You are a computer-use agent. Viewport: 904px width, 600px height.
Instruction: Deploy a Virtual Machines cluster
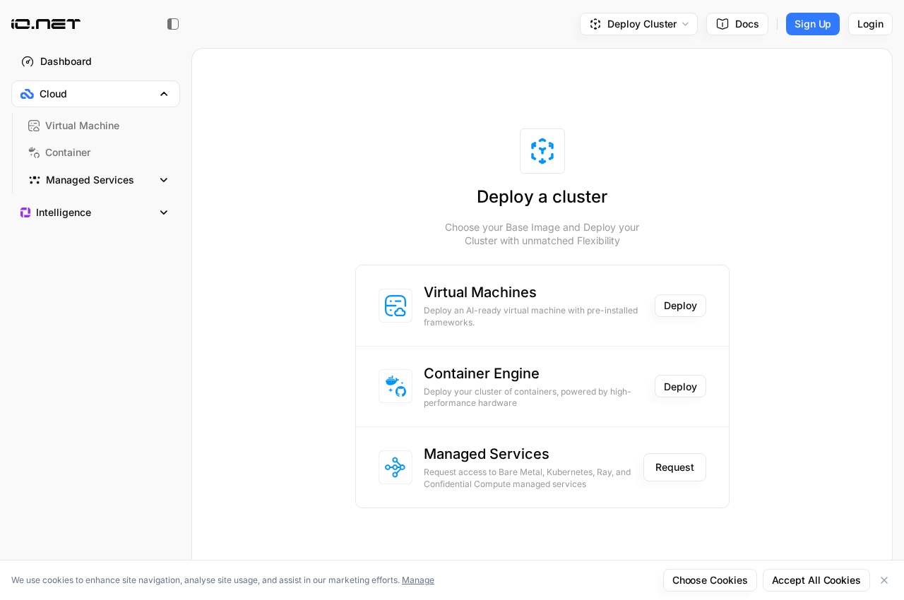coord(680,306)
